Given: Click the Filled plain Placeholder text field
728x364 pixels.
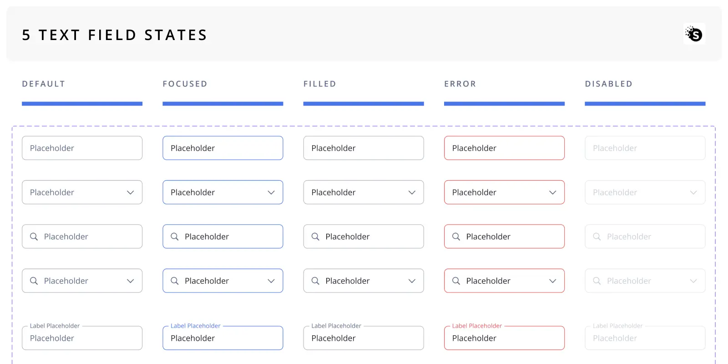Looking at the screenshot, I should (x=364, y=148).
